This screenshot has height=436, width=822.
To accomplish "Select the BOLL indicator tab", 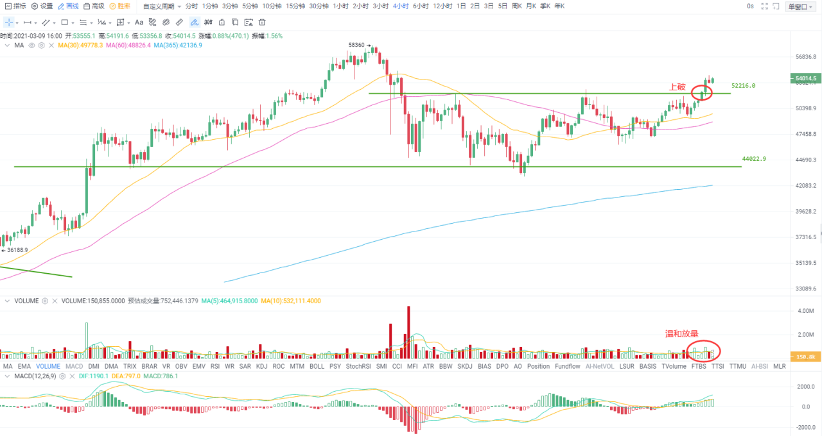I will [x=317, y=366].
